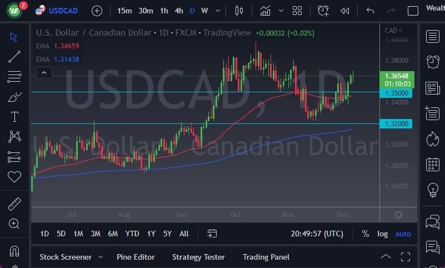
Task: Open the prediction and measurement tools
Action: tap(14, 157)
